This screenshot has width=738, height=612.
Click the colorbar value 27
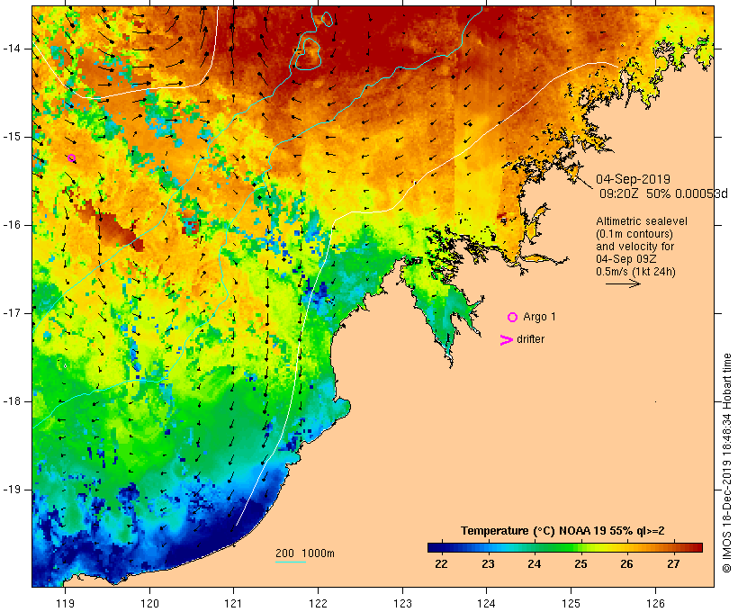(x=673, y=564)
